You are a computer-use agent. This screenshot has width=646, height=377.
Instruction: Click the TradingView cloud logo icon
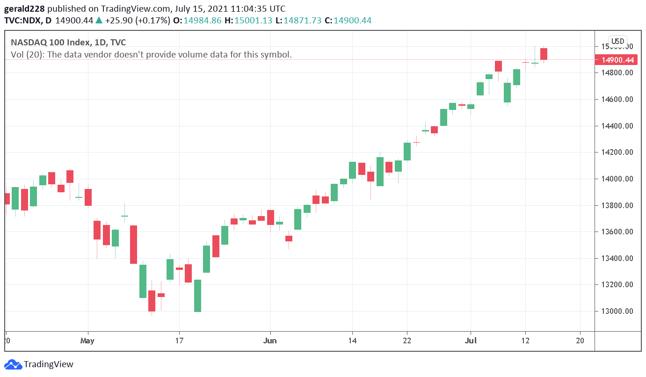click(13, 364)
